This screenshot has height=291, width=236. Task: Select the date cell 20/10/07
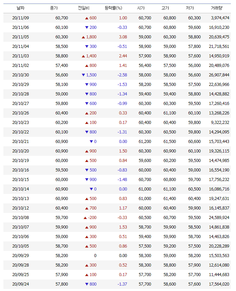[21, 227]
